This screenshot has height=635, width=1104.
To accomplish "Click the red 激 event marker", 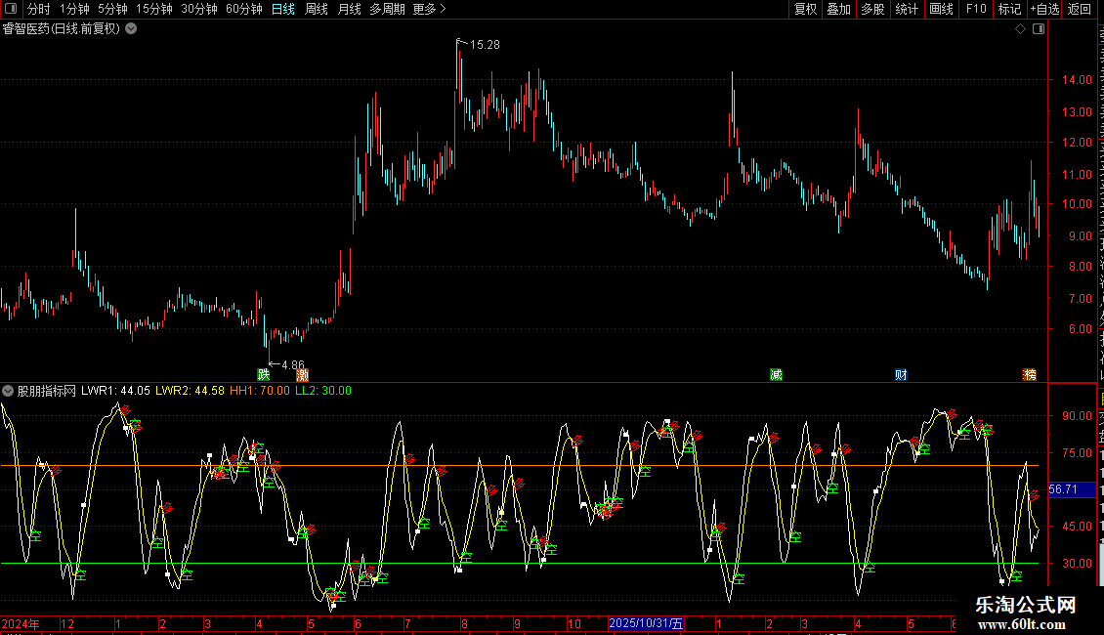I will click(302, 374).
